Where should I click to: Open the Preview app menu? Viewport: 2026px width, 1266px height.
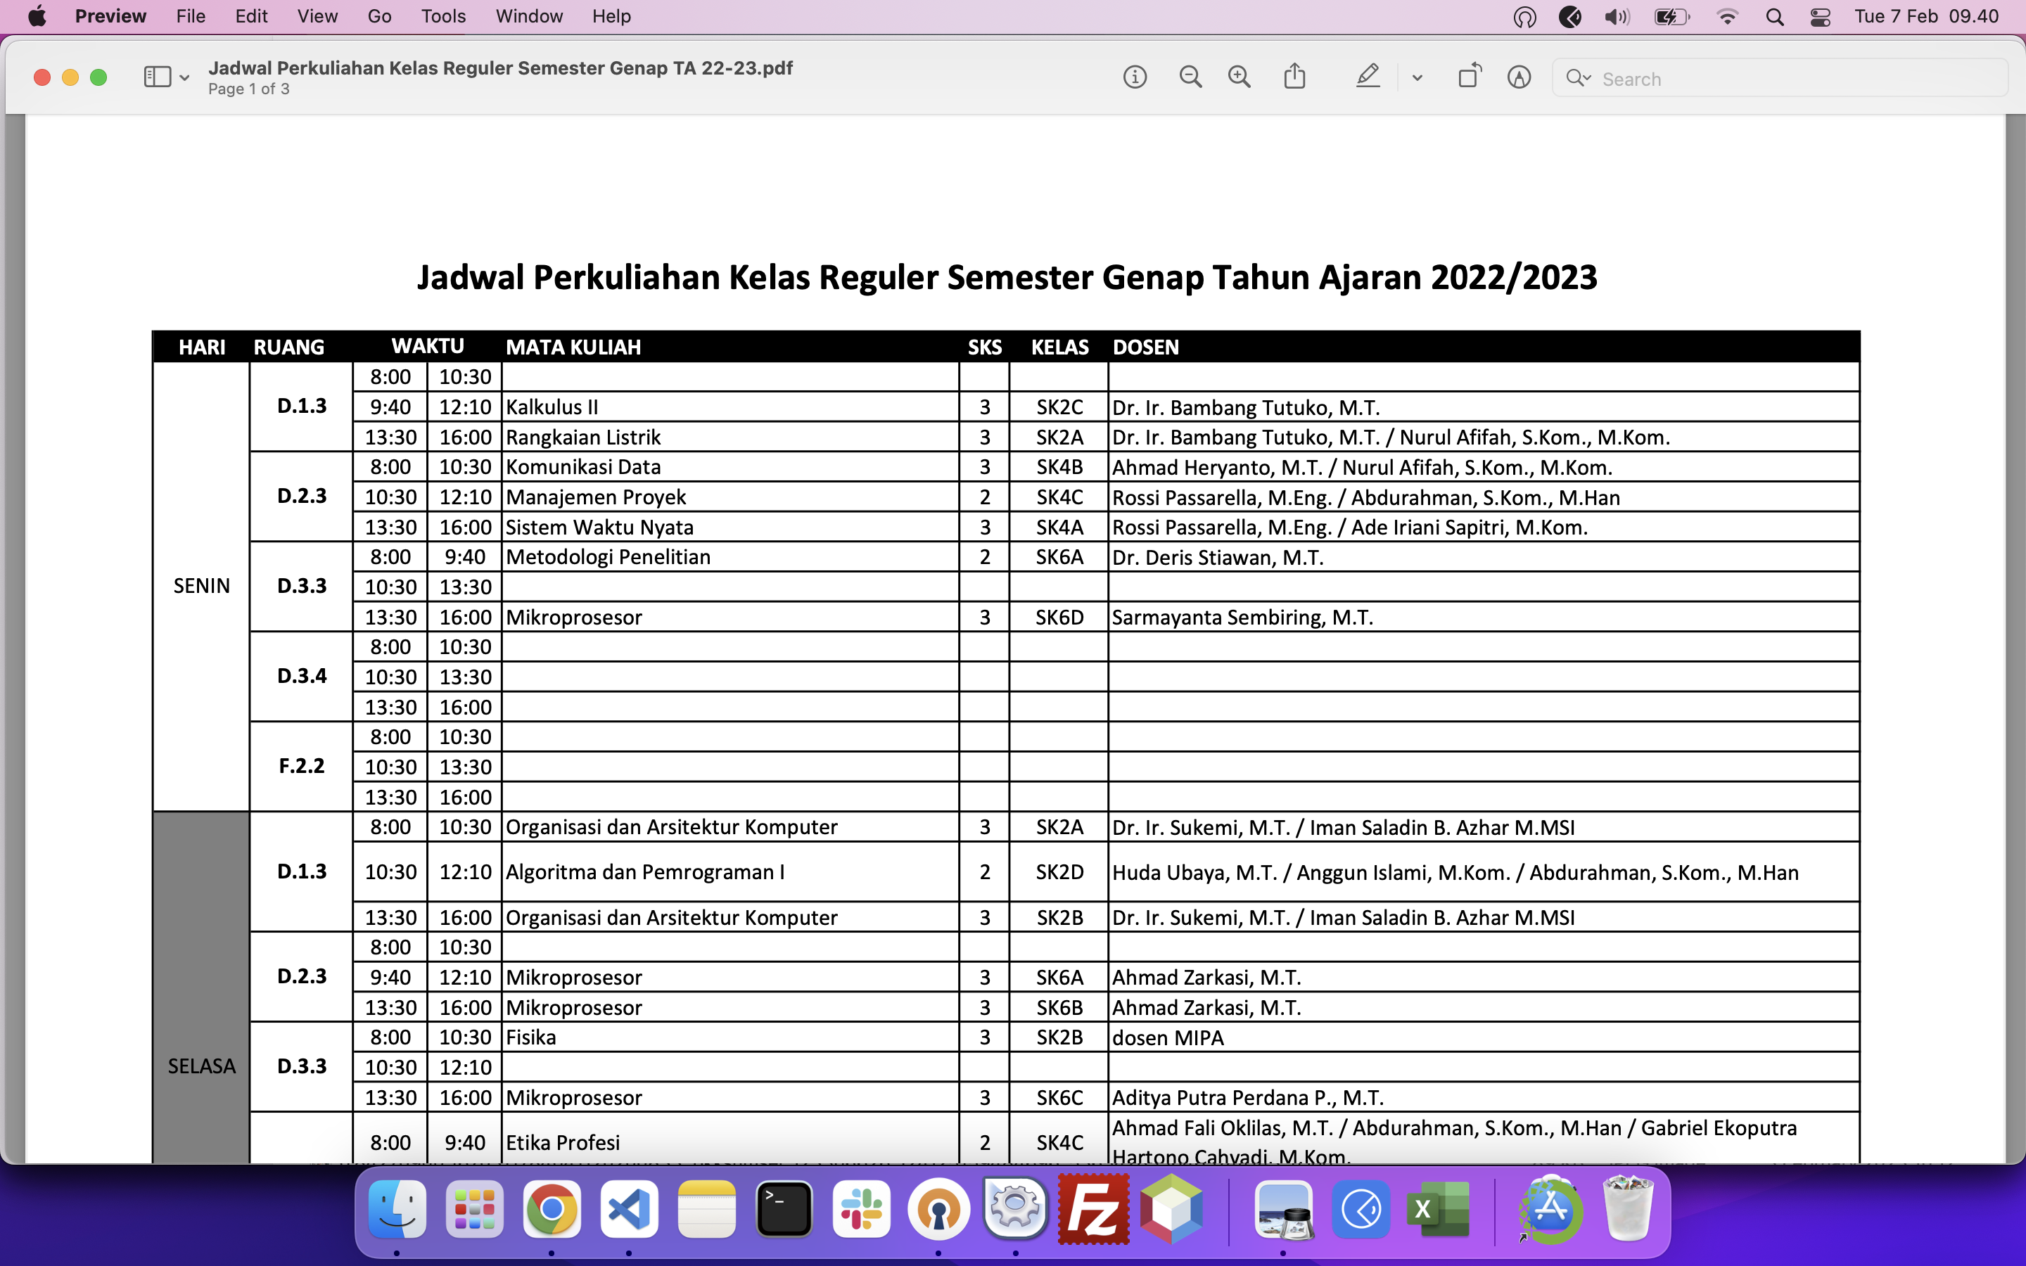pyautogui.click(x=110, y=17)
